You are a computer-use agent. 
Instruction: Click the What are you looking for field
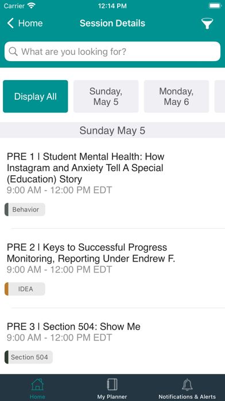(x=113, y=51)
